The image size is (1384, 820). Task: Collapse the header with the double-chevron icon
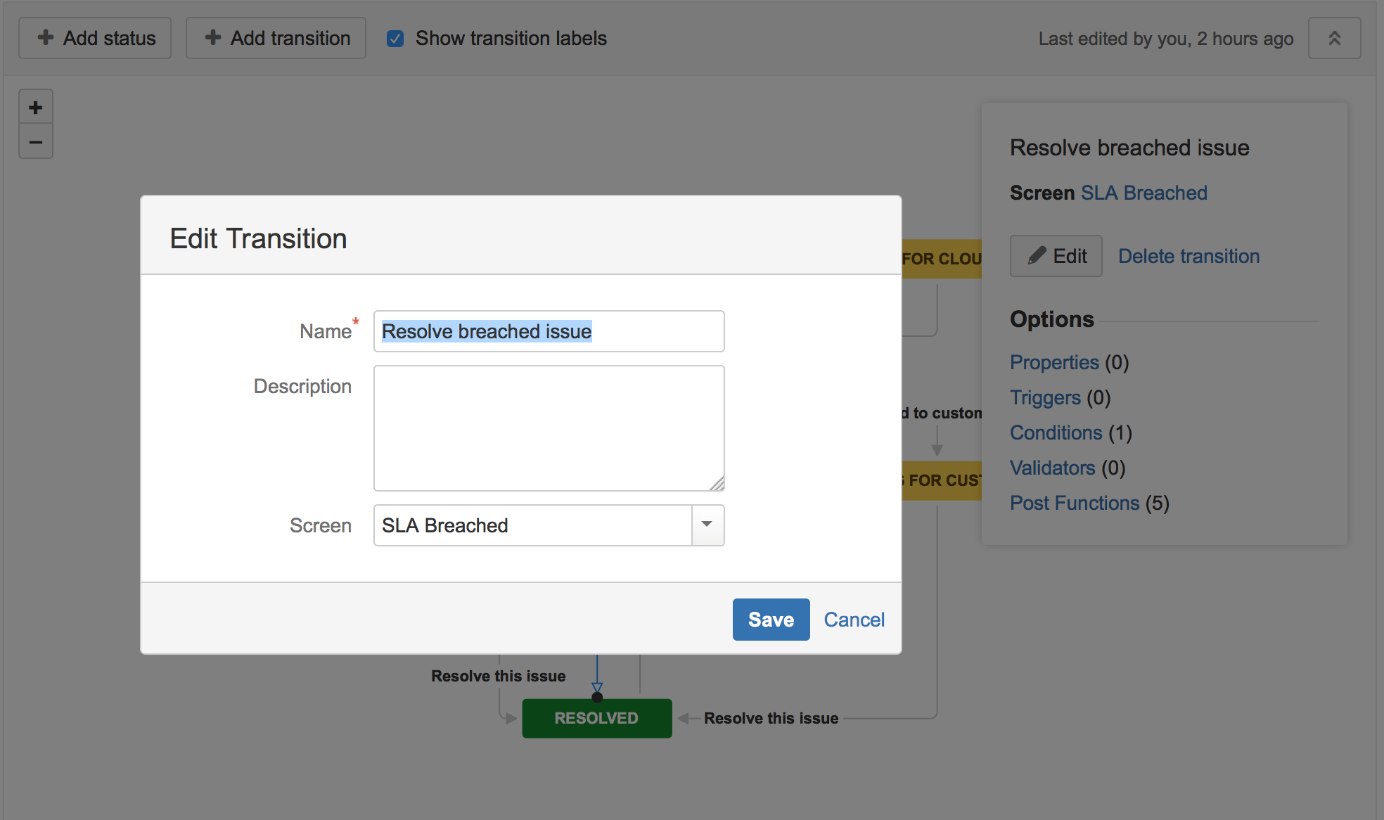coord(1334,38)
